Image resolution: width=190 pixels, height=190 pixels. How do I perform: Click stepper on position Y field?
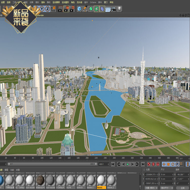click(x=157, y=179)
